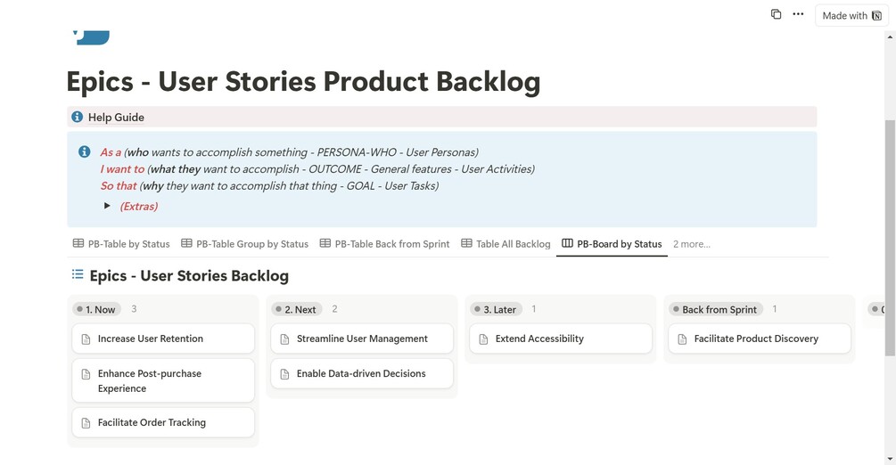This screenshot has width=896, height=465.
Task: Open PB-Table Back from Sprint view
Action: click(x=384, y=244)
